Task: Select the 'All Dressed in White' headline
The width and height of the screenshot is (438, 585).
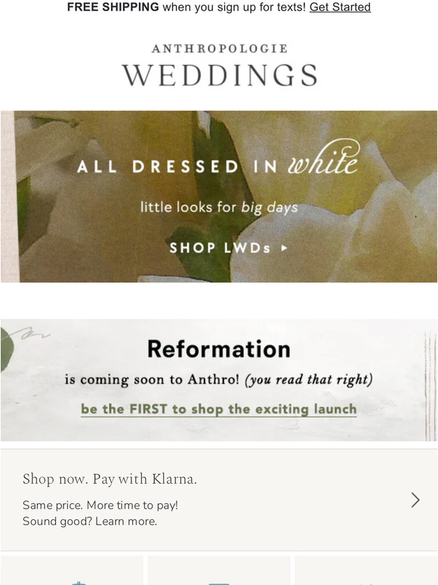Action: tap(218, 160)
